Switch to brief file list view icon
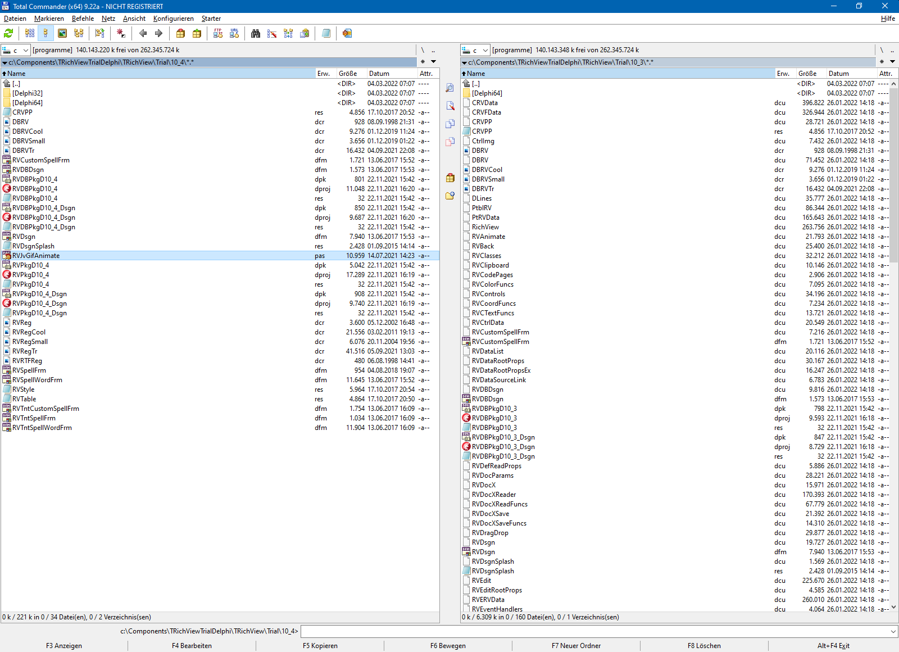The image size is (899, 652). [30, 34]
